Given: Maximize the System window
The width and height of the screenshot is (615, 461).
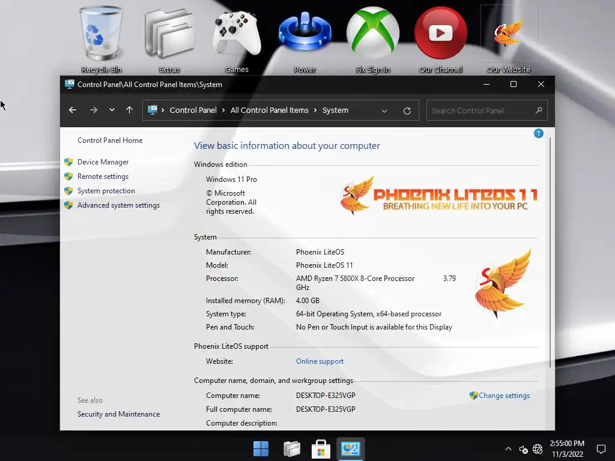Looking at the screenshot, I should [514, 84].
